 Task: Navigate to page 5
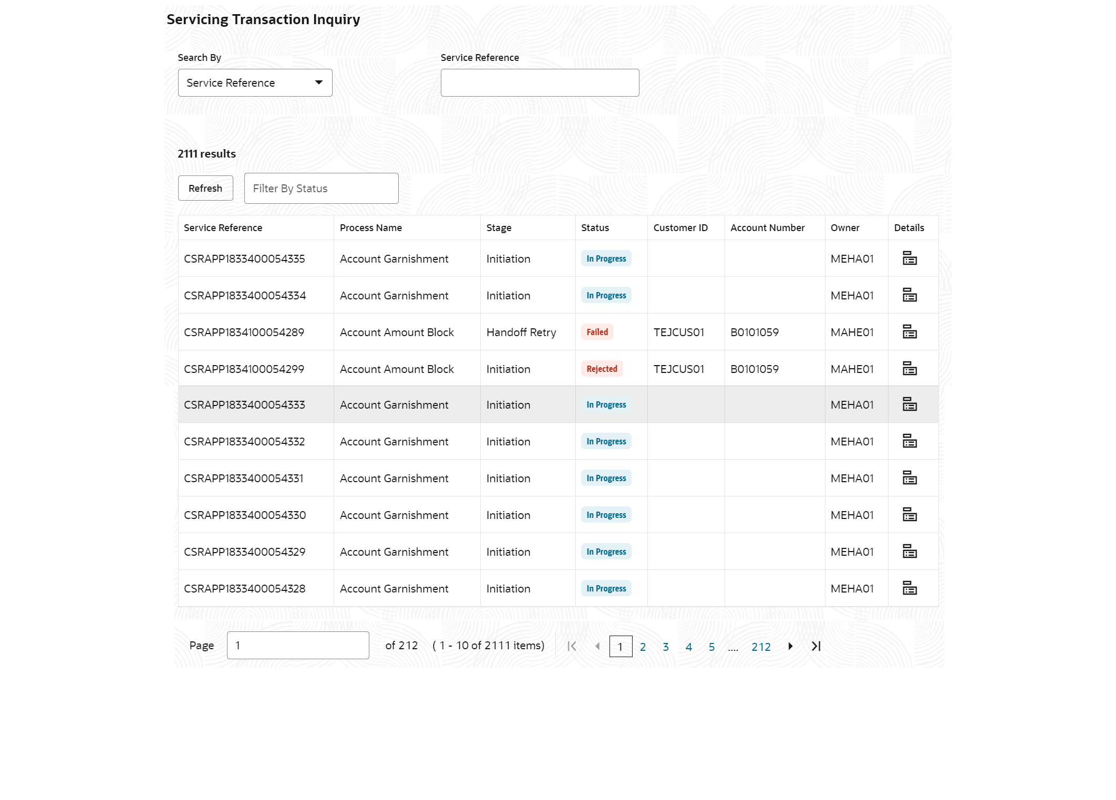[x=711, y=647]
